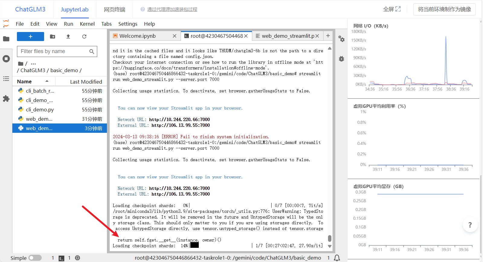
Task: Switch to the Welcome.ipynb tab
Action: [x=137, y=36]
